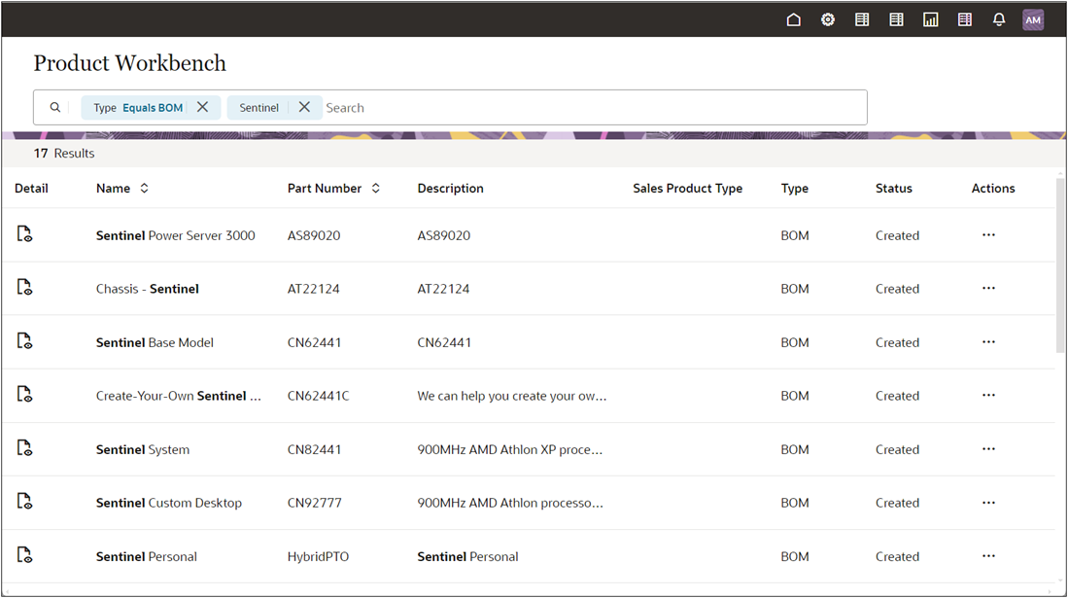Remove the Type Equals BOM filter chip
Image resolution: width=1068 pixels, height=598 pixels.
click(202, 107)
